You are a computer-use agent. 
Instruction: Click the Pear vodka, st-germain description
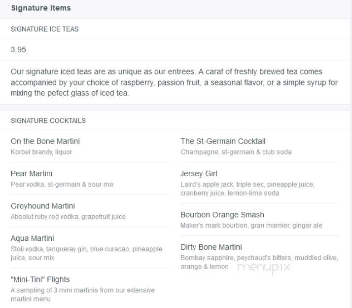(62, 184)
